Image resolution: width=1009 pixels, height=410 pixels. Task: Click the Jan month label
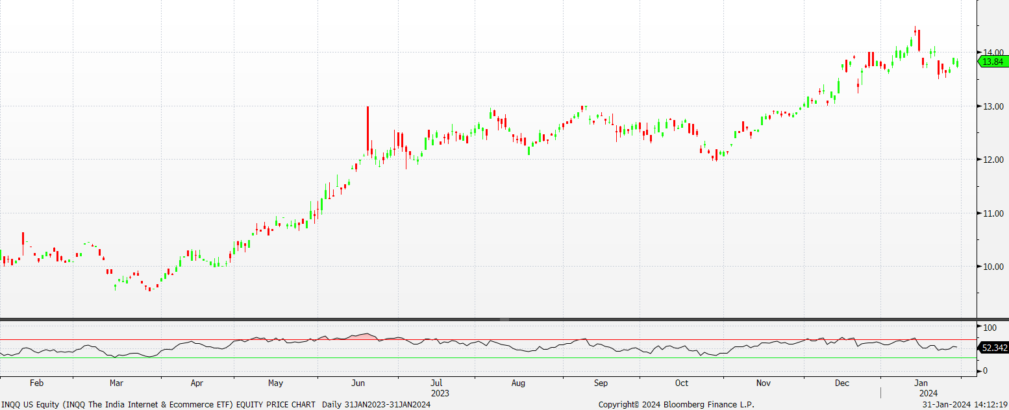coord(921,383)
